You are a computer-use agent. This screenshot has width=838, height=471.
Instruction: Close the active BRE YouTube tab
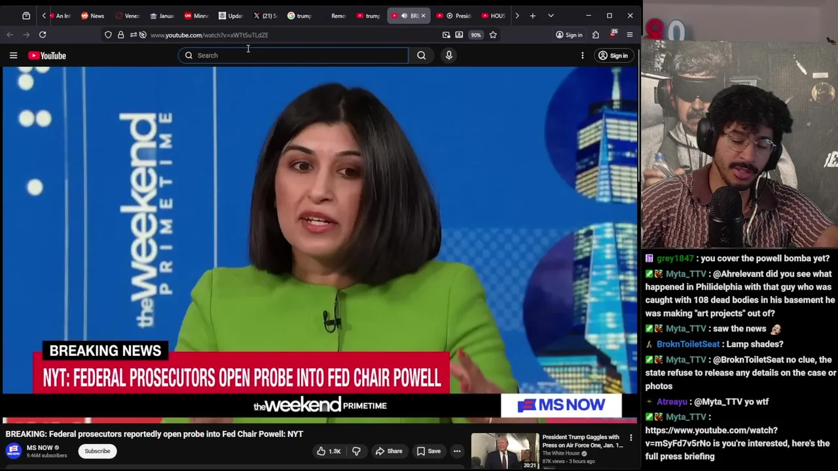[x=423, y=16]
